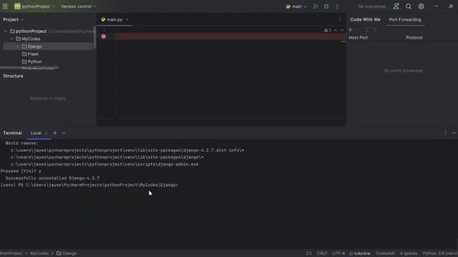Click the django-admin.exe path line
Image resolution: width=458 pixels, height=257 pixels.
(104, 164)
